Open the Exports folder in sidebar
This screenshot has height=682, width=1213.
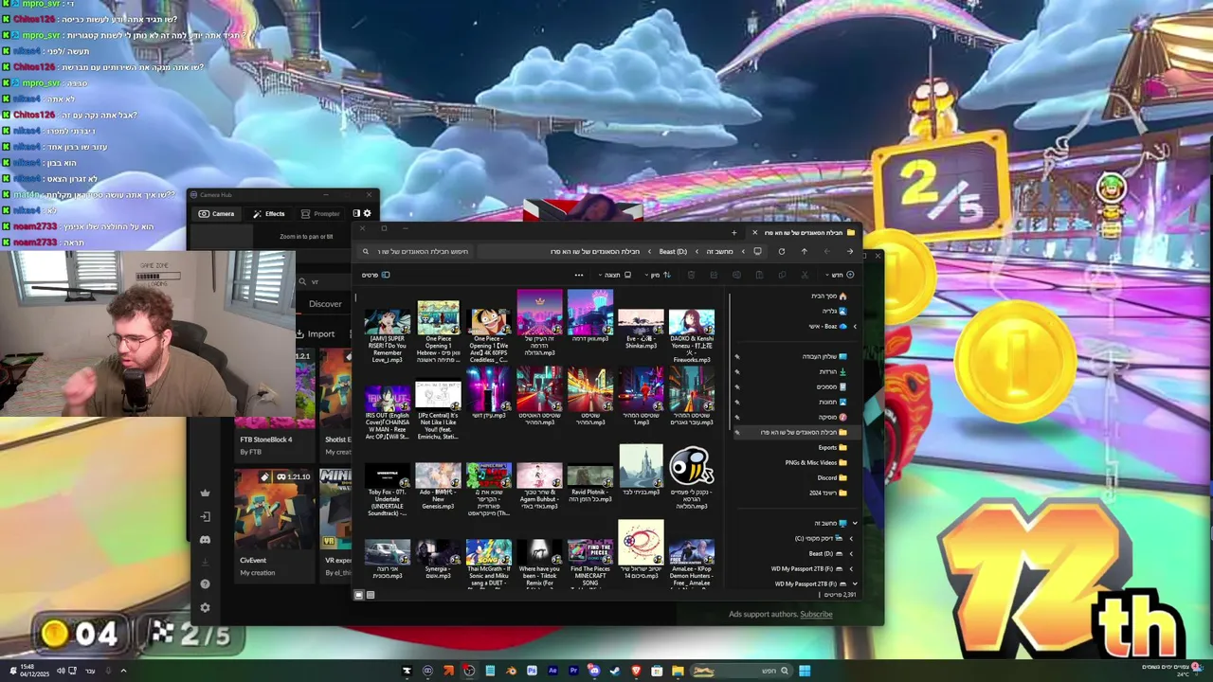832,447
